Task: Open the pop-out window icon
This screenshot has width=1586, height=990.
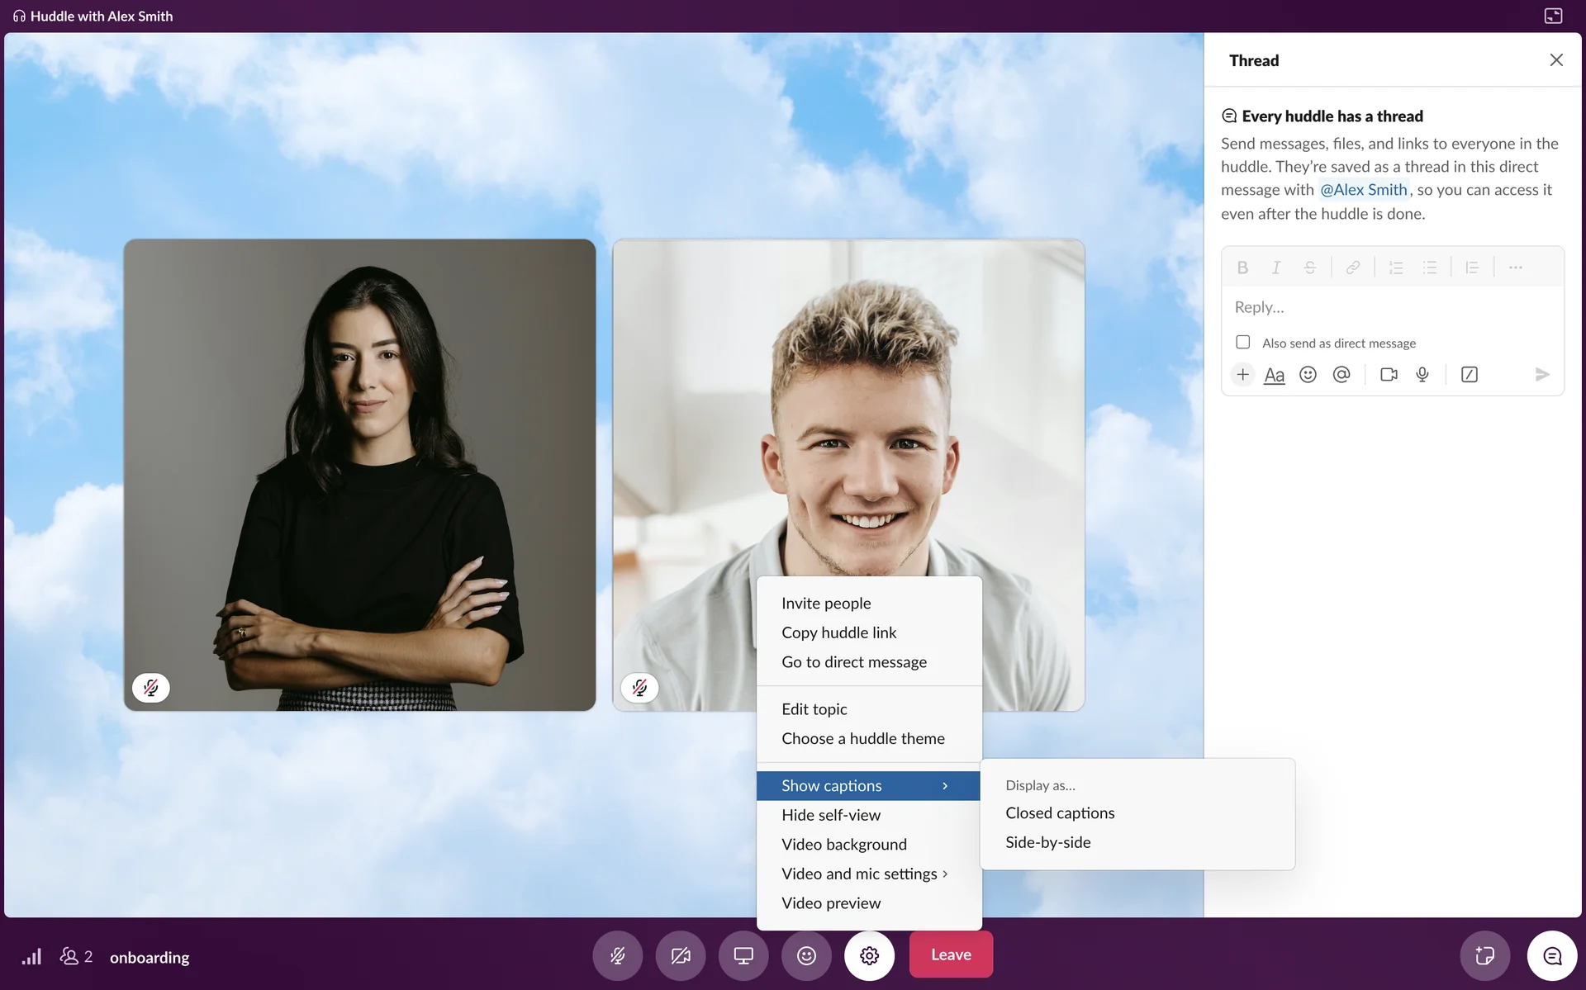Action: tap(1553, 16)
